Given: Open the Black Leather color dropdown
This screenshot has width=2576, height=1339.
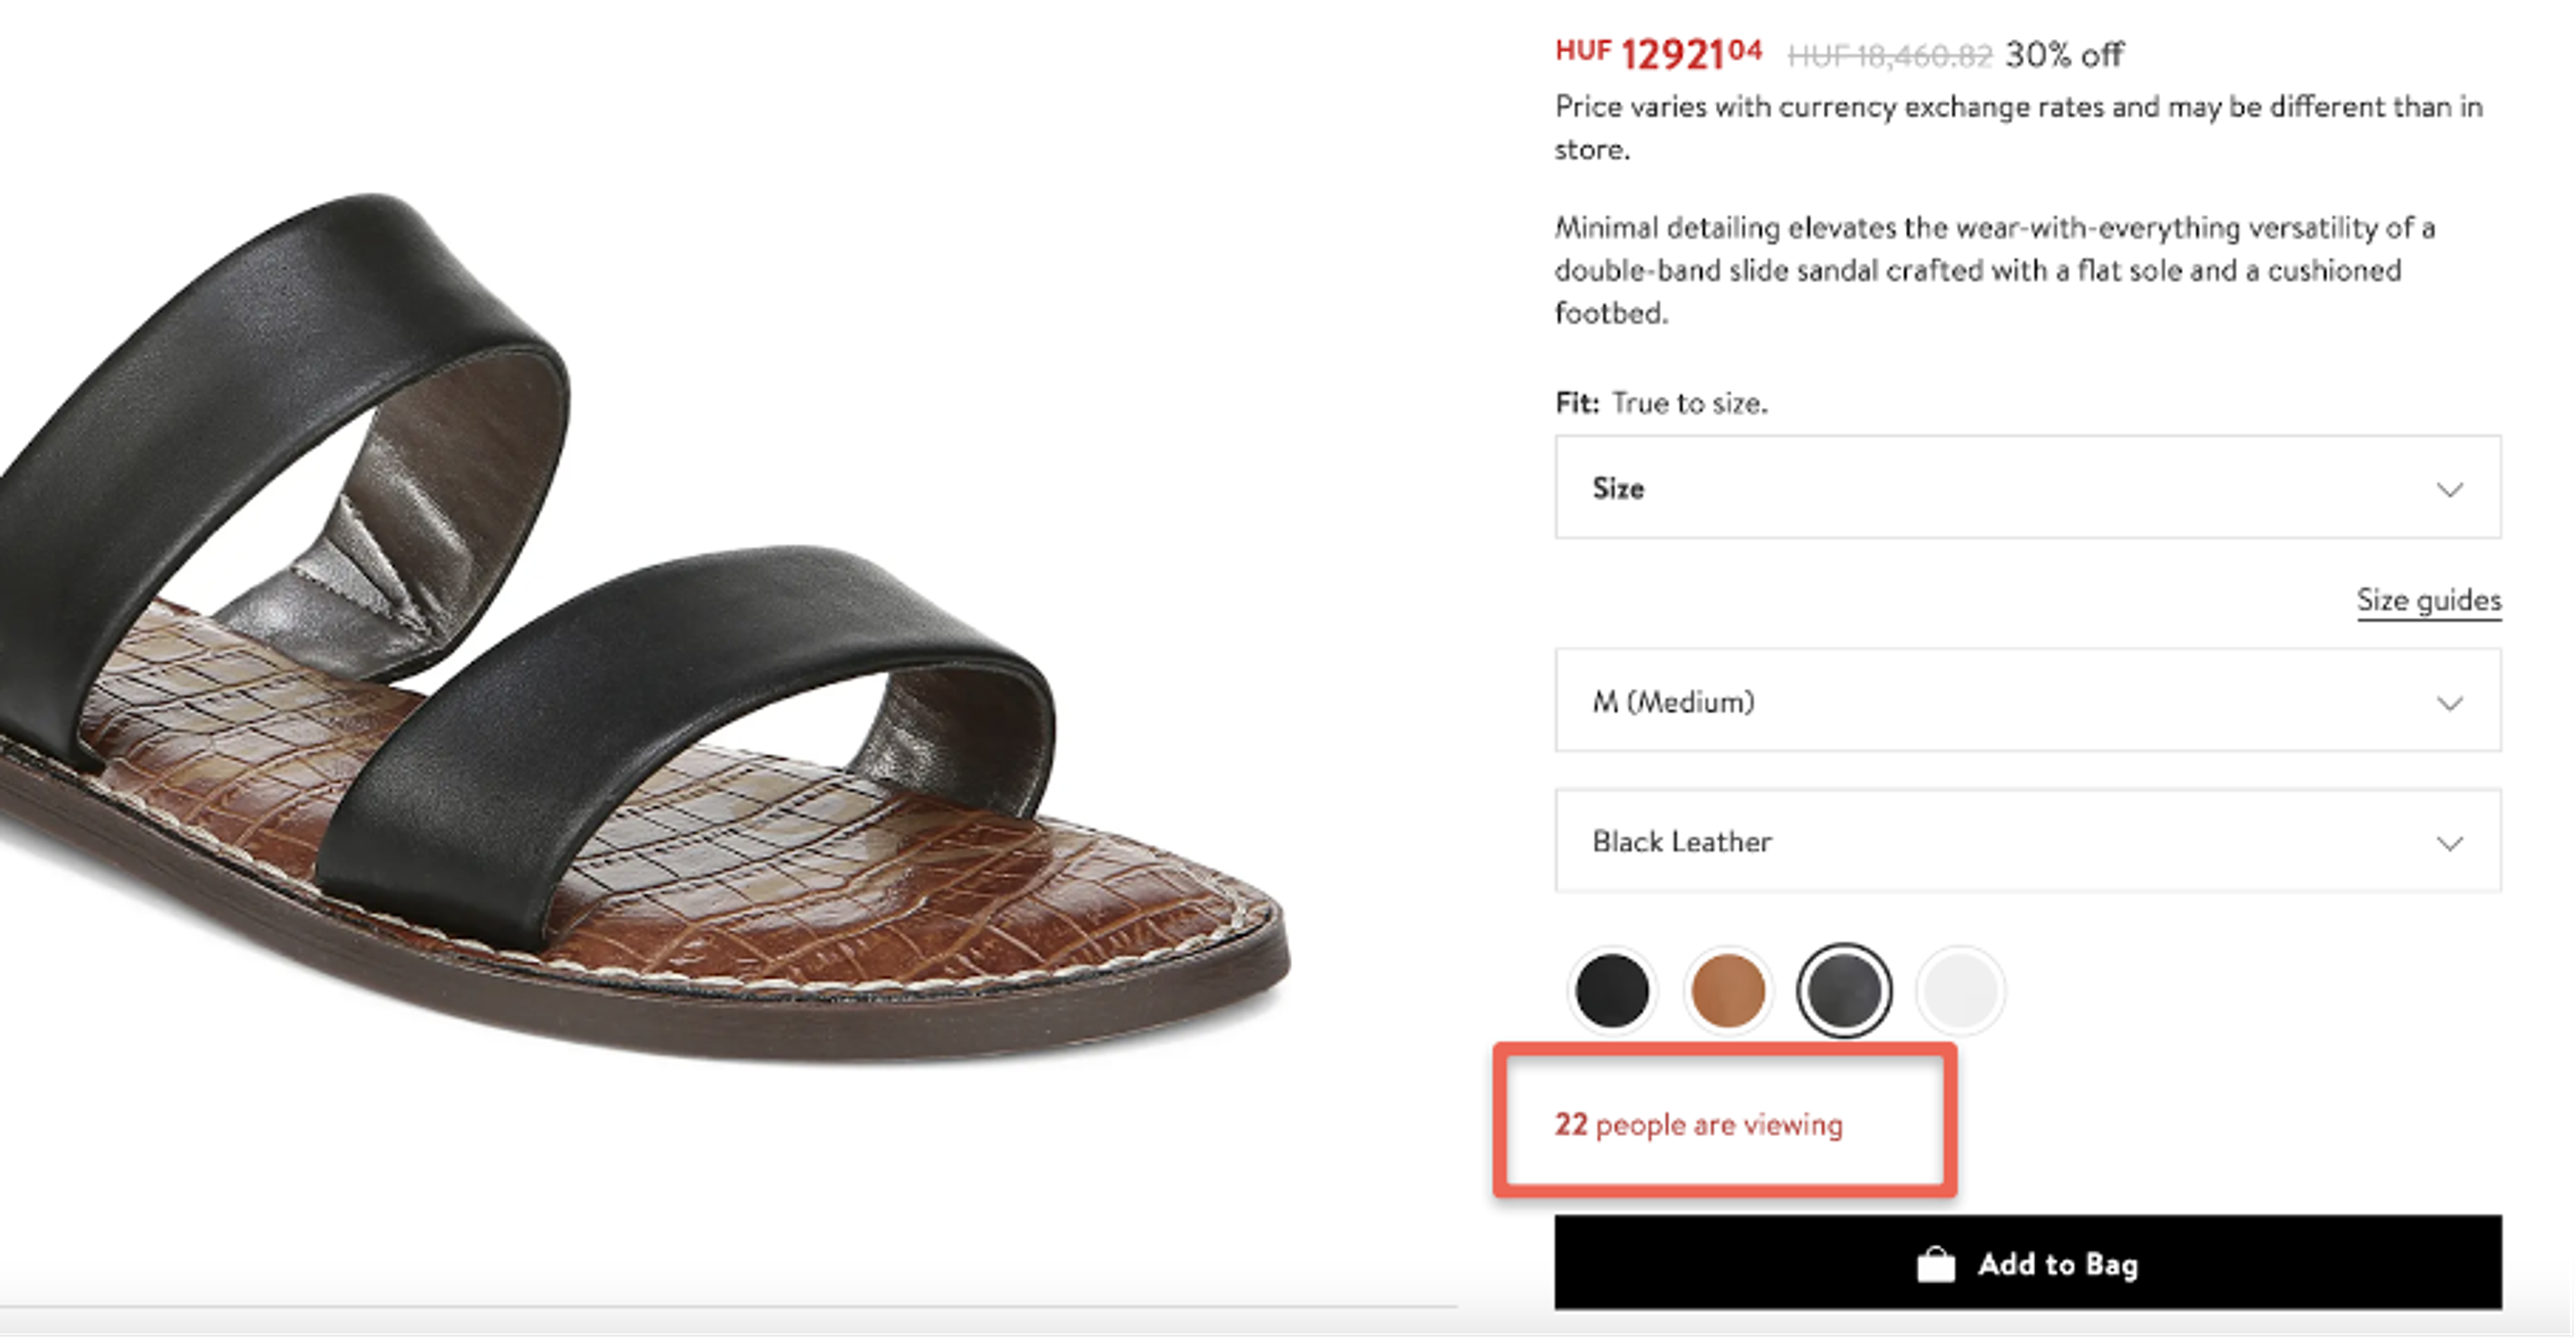Looking at the screenshot, I should coord(2025,842).
